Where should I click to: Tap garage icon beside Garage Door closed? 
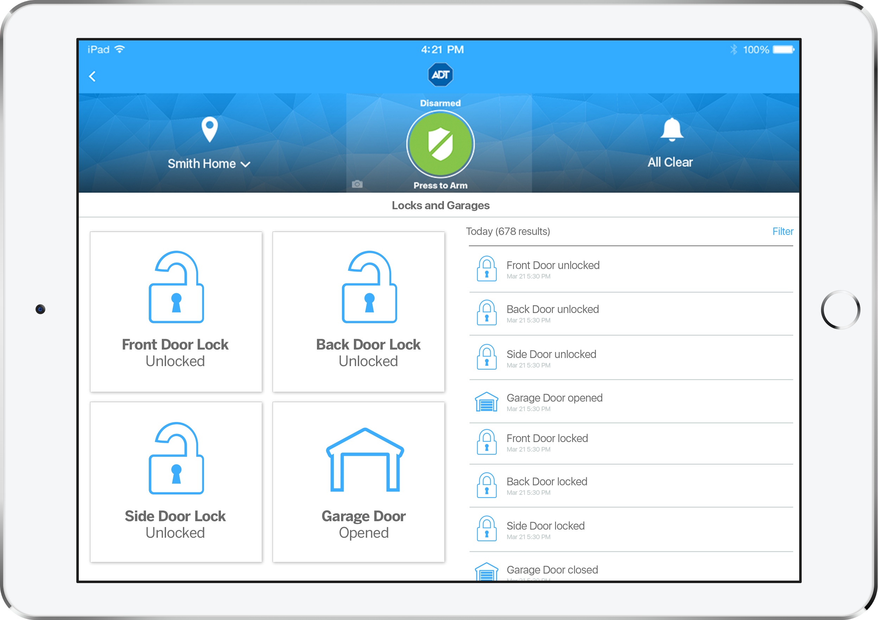[486, 572]
